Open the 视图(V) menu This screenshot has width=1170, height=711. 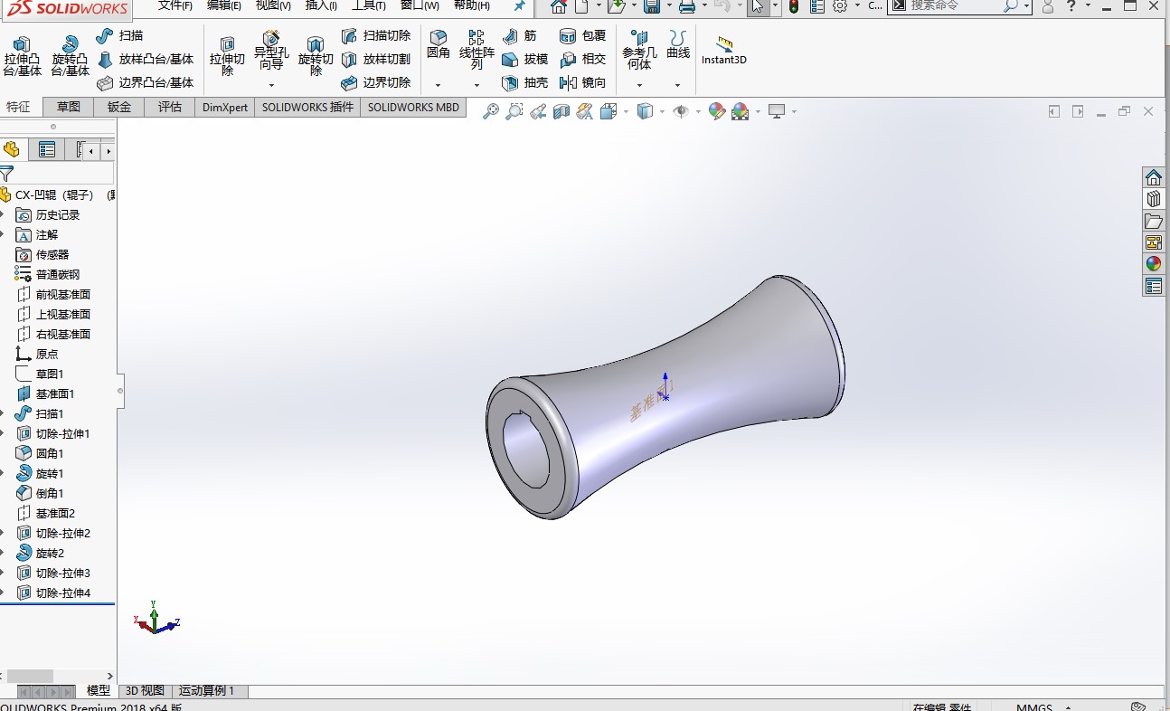tap(273, 5)
